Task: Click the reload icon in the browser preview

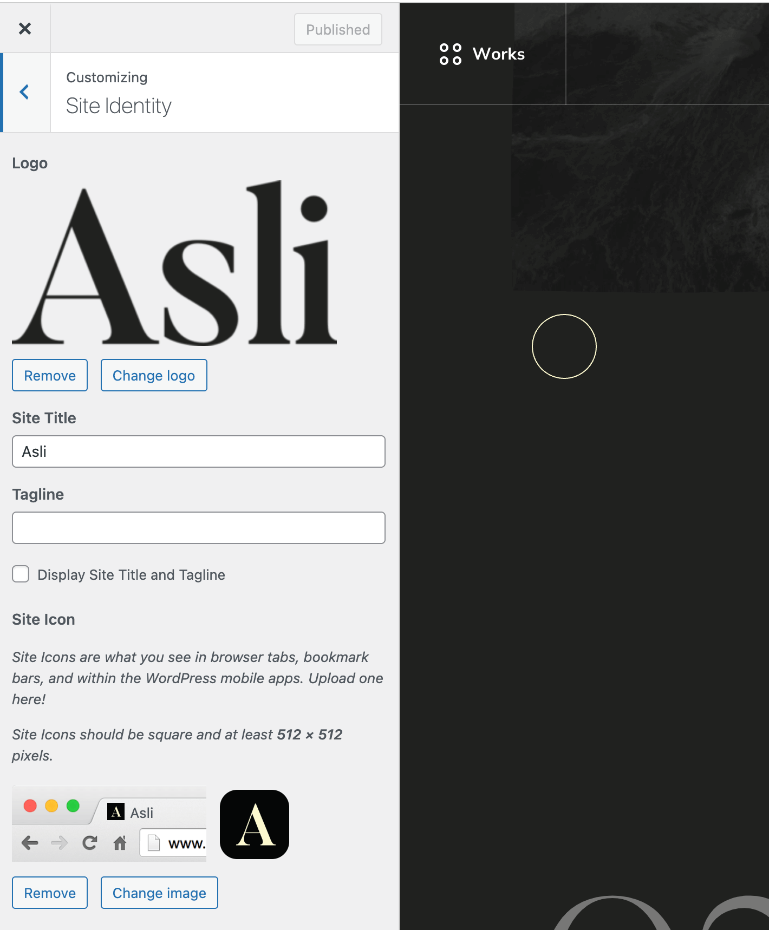Action: pos(90,843)
